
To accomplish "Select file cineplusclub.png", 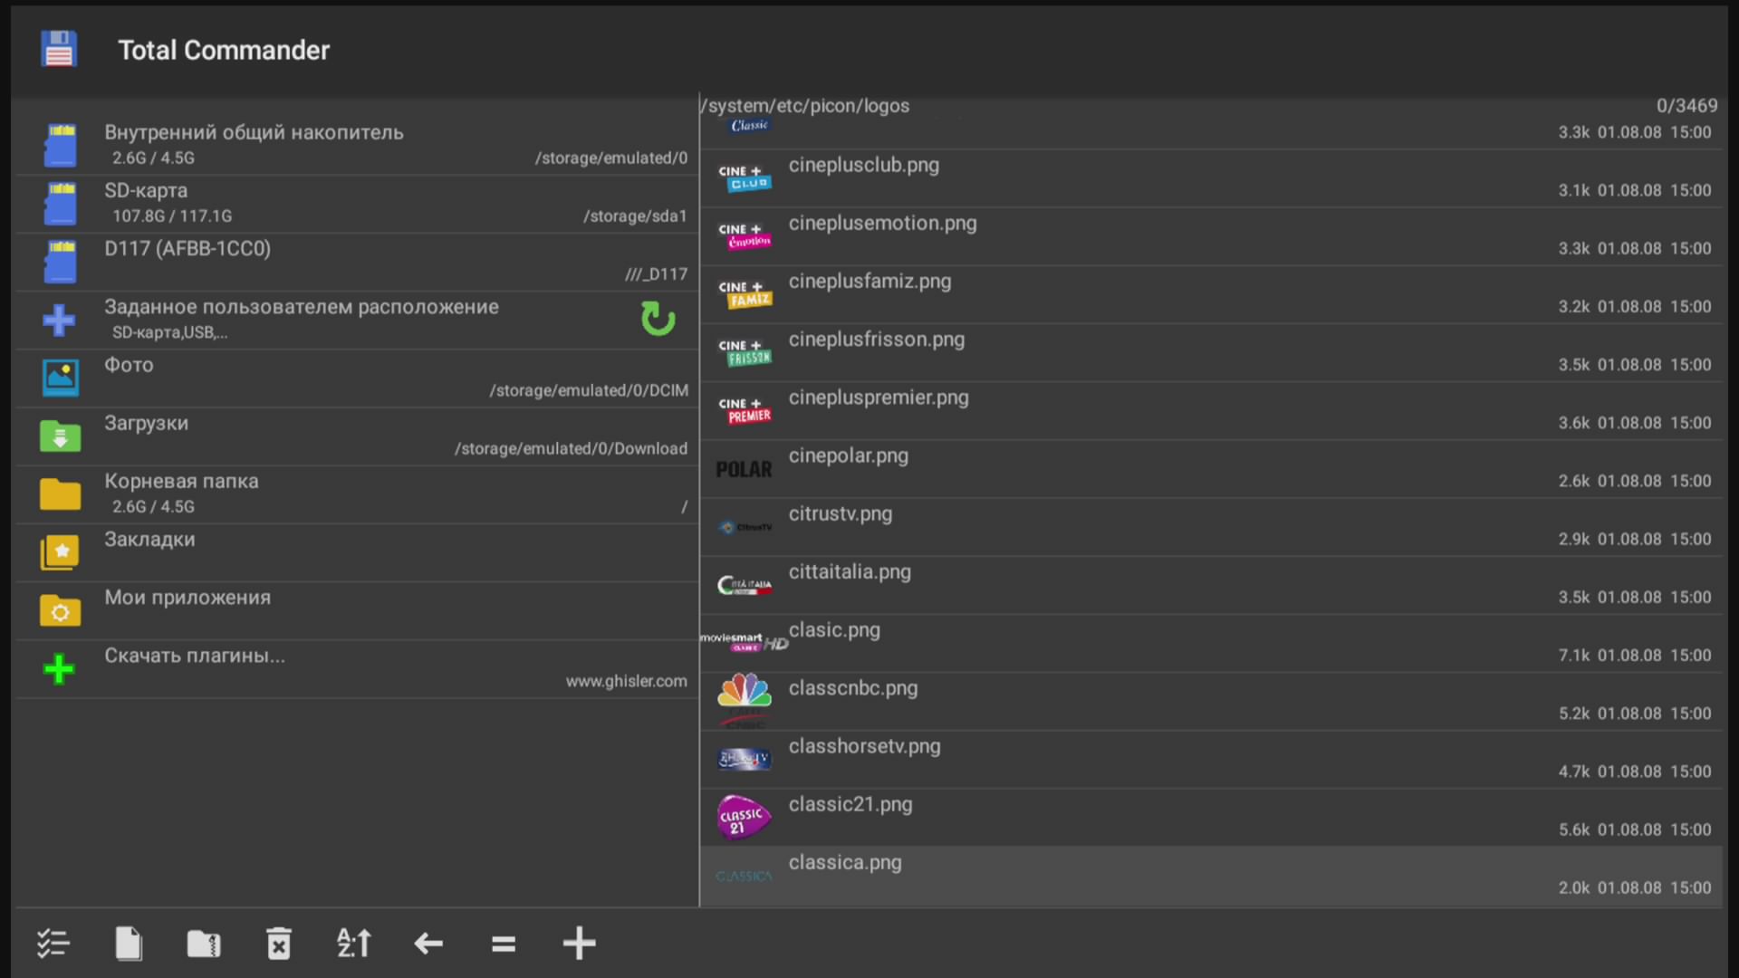I will coord(1212,178).
